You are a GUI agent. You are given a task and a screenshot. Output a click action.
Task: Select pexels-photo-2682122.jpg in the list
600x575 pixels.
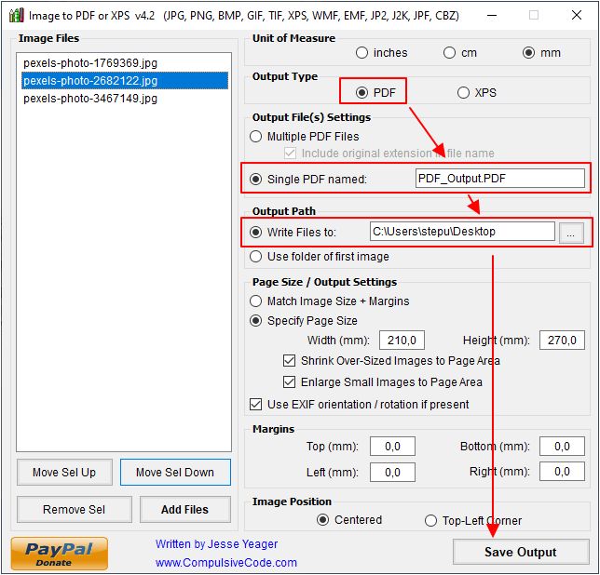pyautogui.click(x=124, y=81)
